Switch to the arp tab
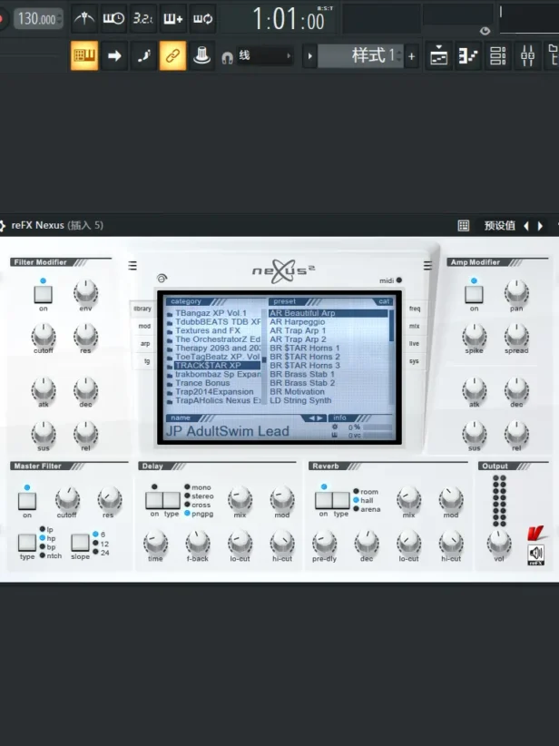Screen dimensions: 559x746 (x=144, y=343)
